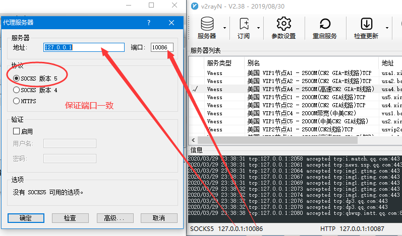Close the 代理服务器 dialog

coord(171,23)
